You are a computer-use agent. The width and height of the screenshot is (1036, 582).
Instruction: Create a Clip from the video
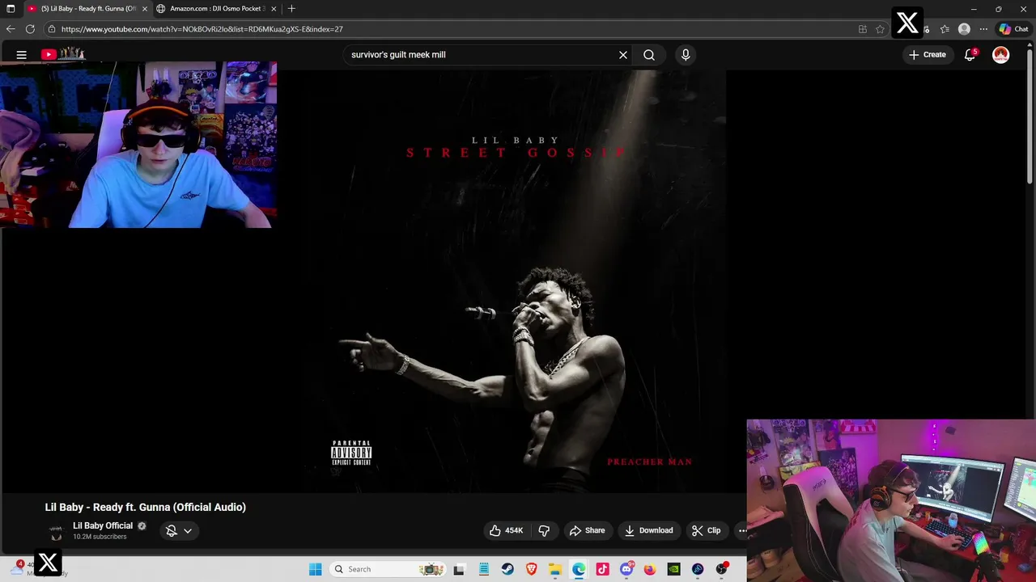point(706,530)
